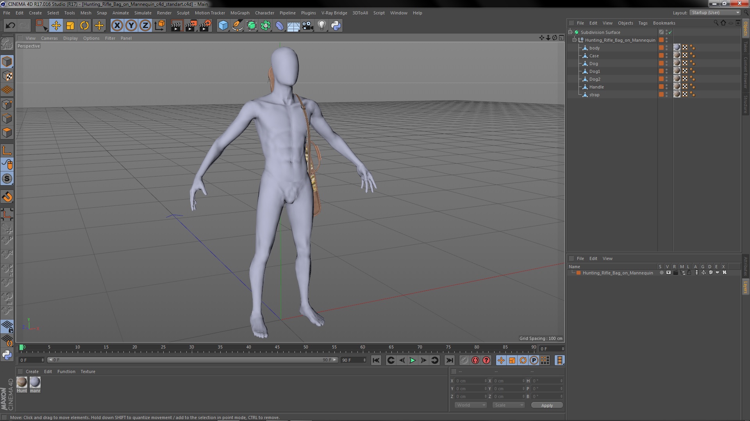Open the viewport Cameras menu

49,38
